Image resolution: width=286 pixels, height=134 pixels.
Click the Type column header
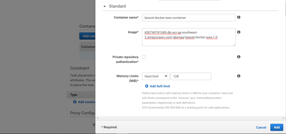click(x=74, y=94)
